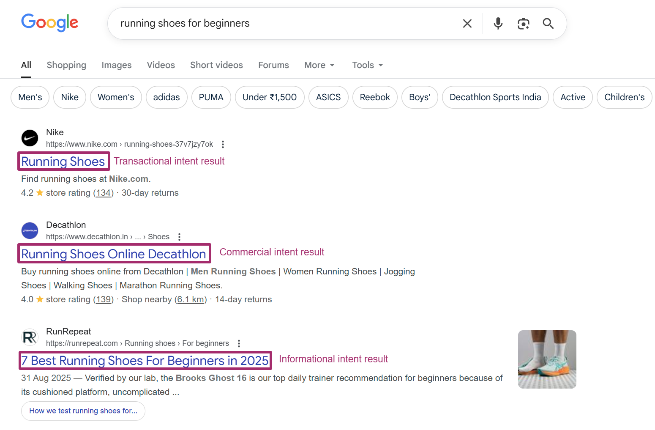Switch to the Images tab
The image size is (655, 430).
pos(116,65)
